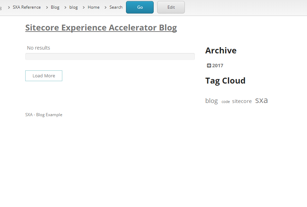Click the No results text
The image size is (307, 207).
click(x=38, y=48)
